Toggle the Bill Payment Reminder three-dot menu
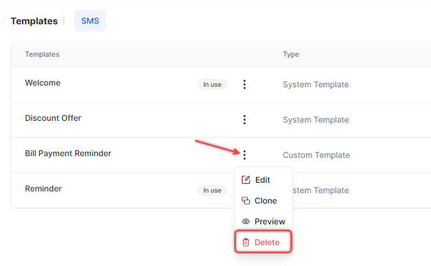431x266 pixels. point(244,155)
